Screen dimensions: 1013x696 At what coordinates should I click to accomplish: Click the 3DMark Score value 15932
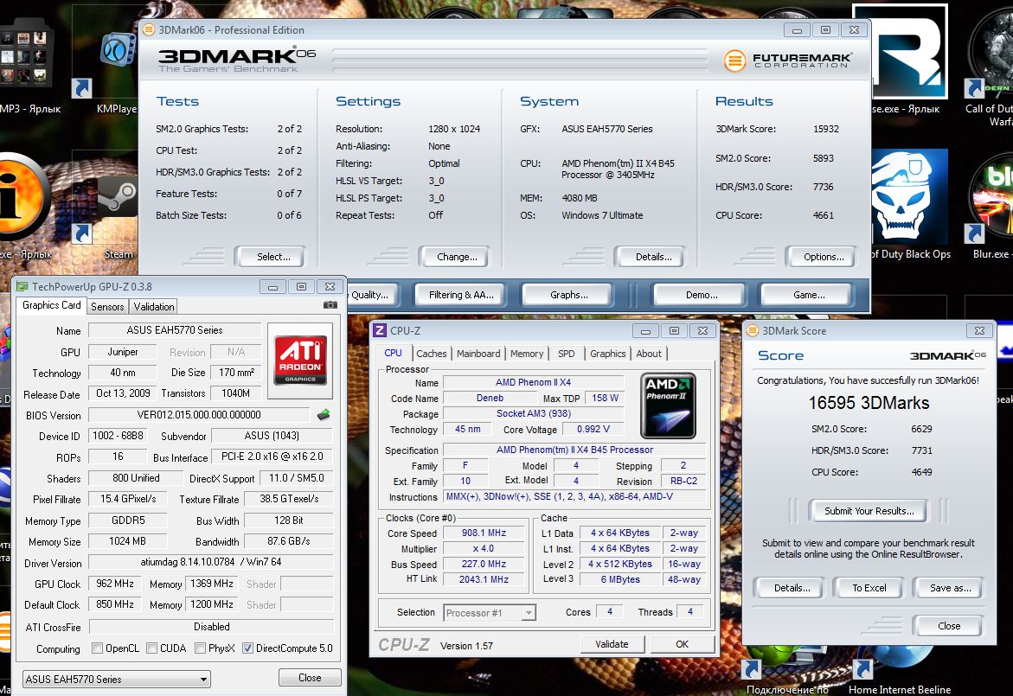tap(825, 129)
